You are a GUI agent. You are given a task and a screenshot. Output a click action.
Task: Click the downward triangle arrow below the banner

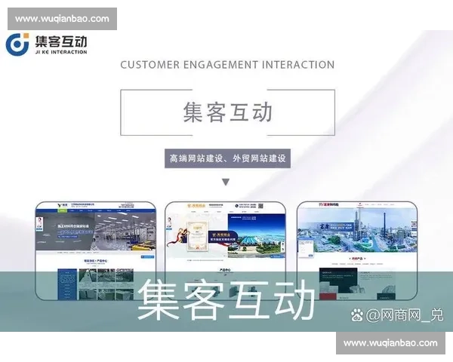click(x=226, y=182)
